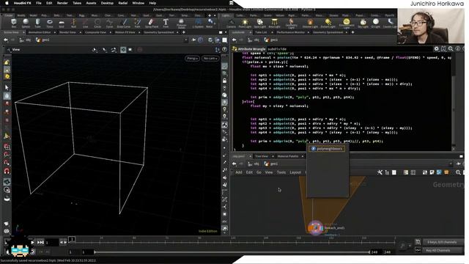Image resolution: width=469 pixels, height=264 pixels.
Task: Click the geo1 path button in network editor
Action: (270, 164)
